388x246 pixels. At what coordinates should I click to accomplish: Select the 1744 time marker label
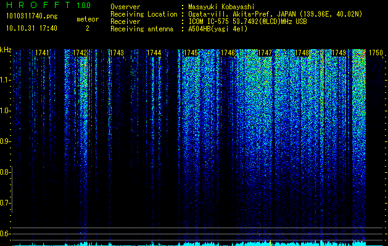pos(154,53)
